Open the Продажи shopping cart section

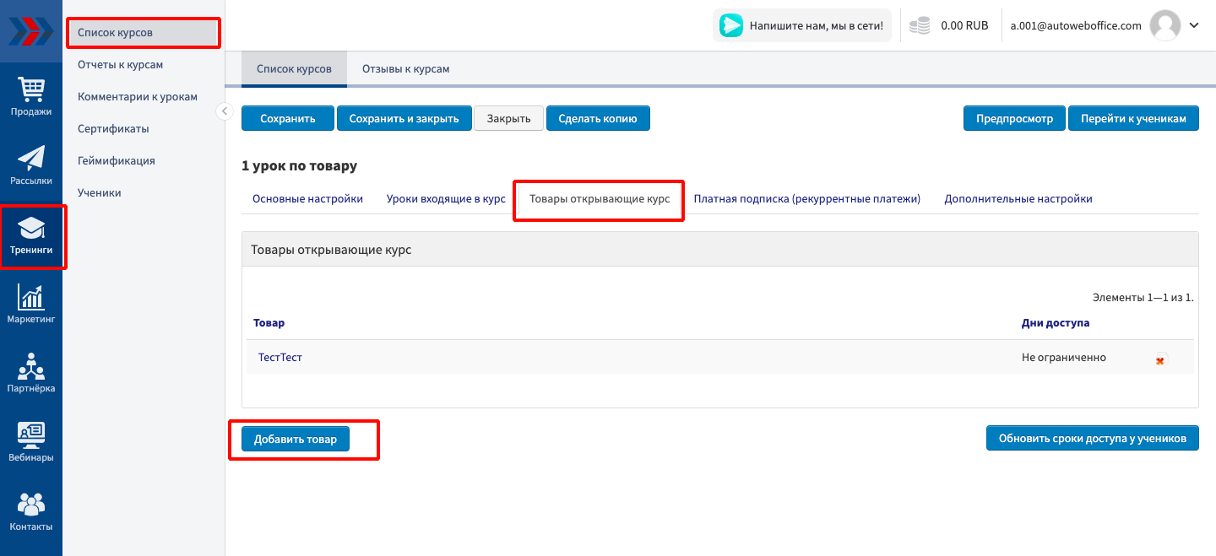click(31, 97)
